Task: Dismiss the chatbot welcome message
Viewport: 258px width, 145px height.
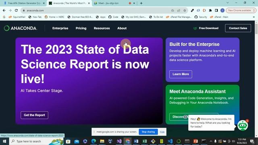Action: pyautogui.click(x=185, y=117)
